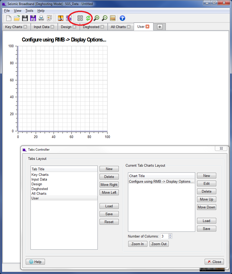Switch to the Deghosted tab
Viewport: 232px width, 274px height.
pyautogui.click(x=91, y=27)
